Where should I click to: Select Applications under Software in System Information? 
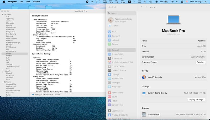click(11, 86)
